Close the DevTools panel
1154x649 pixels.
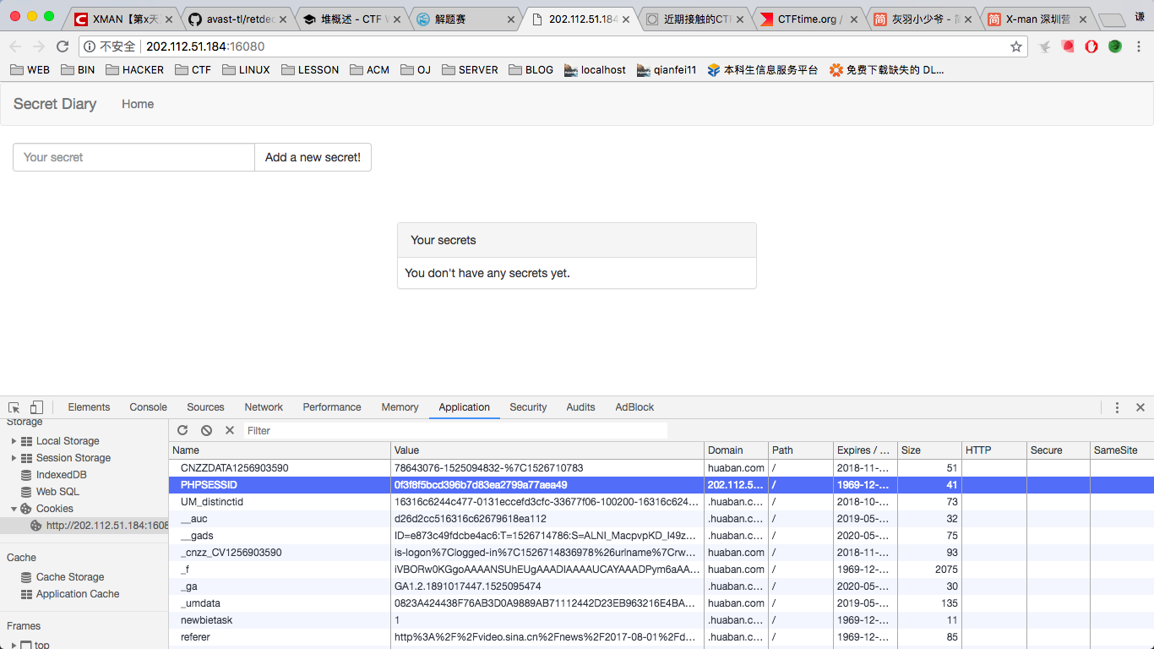point(1140,407)
